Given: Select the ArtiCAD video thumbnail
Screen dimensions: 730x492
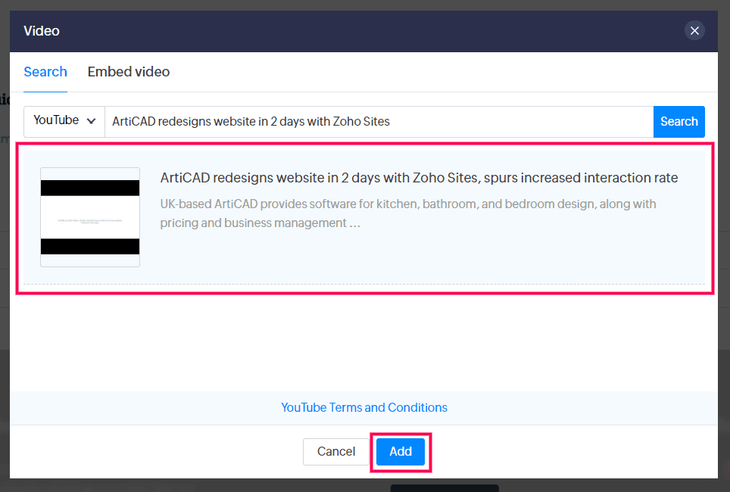Looking at the screenshot, I should (x=90, y=217).
